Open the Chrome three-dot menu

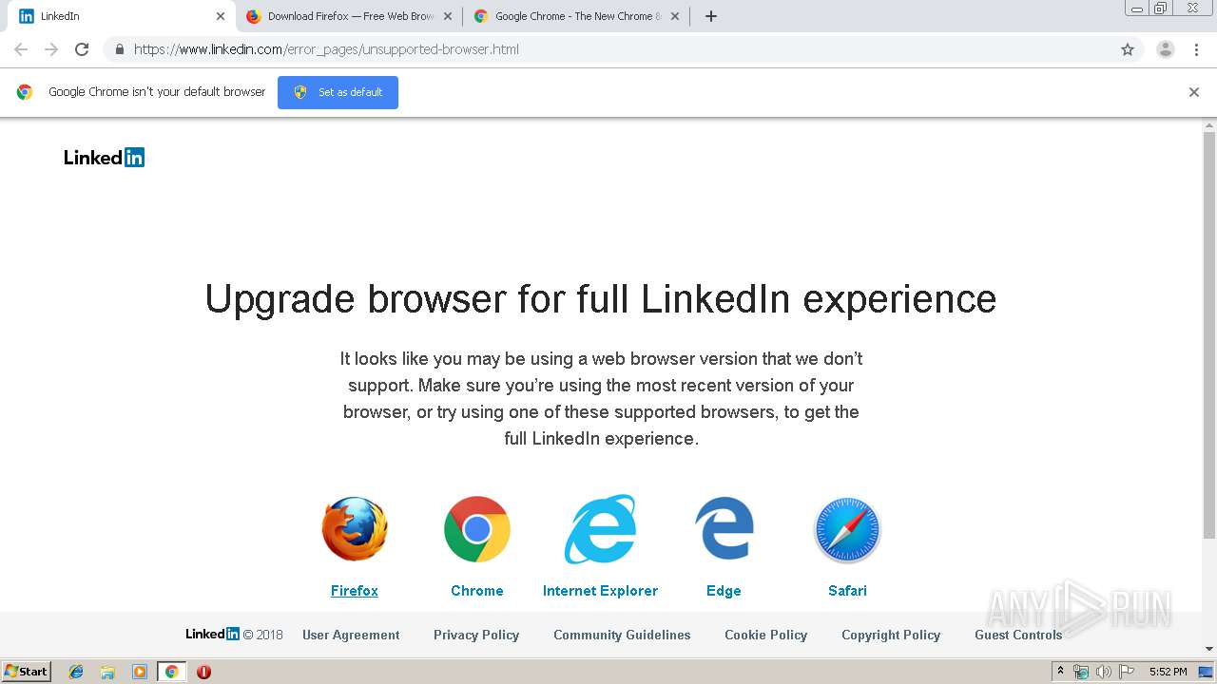point(1196,49)
